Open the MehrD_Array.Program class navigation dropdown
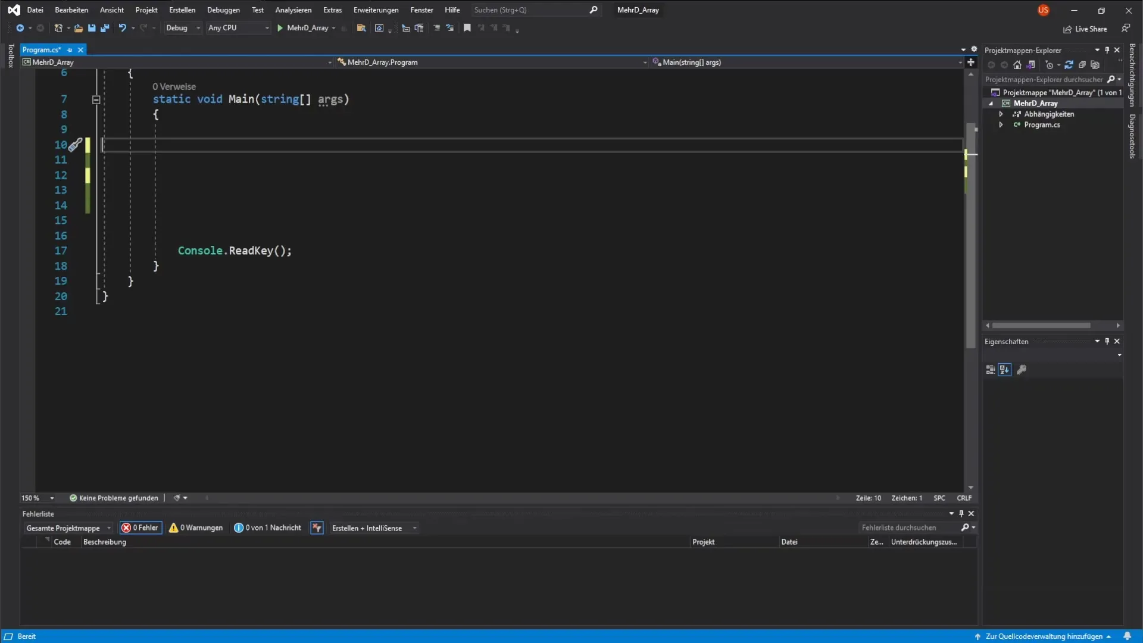Image resolution: width=1143 pixels, height=643 pixels. click(x=492, y=62)
